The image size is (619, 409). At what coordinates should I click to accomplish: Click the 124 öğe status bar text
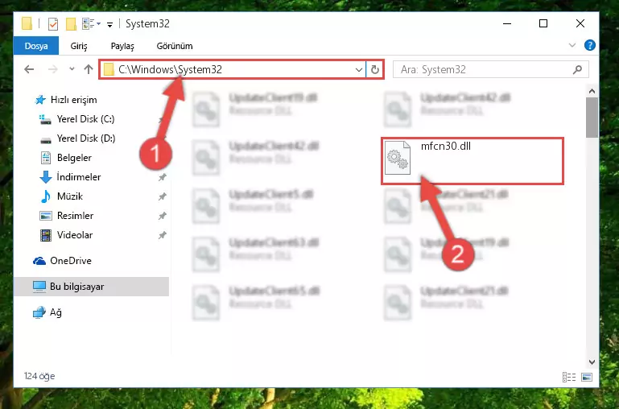pos(39,376)
